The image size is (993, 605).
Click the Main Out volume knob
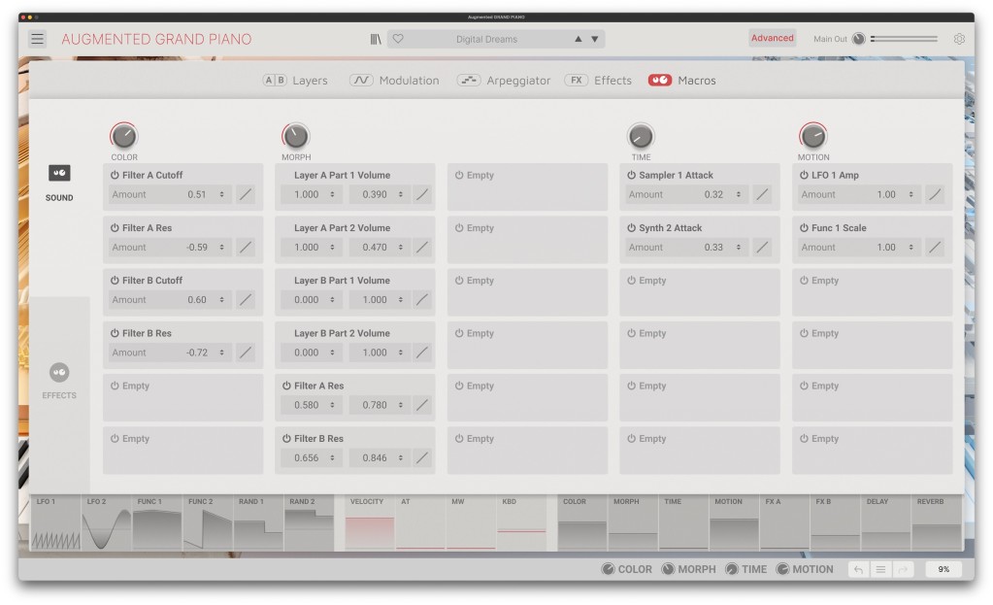858,39
